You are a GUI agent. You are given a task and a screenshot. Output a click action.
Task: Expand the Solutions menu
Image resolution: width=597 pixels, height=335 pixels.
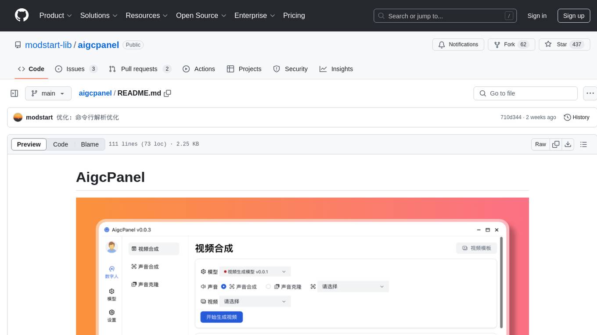[99, 15]
